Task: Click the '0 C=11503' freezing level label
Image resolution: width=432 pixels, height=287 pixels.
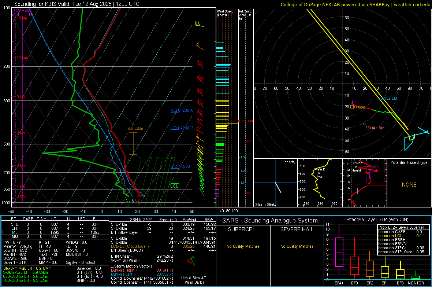Action: 180,166
